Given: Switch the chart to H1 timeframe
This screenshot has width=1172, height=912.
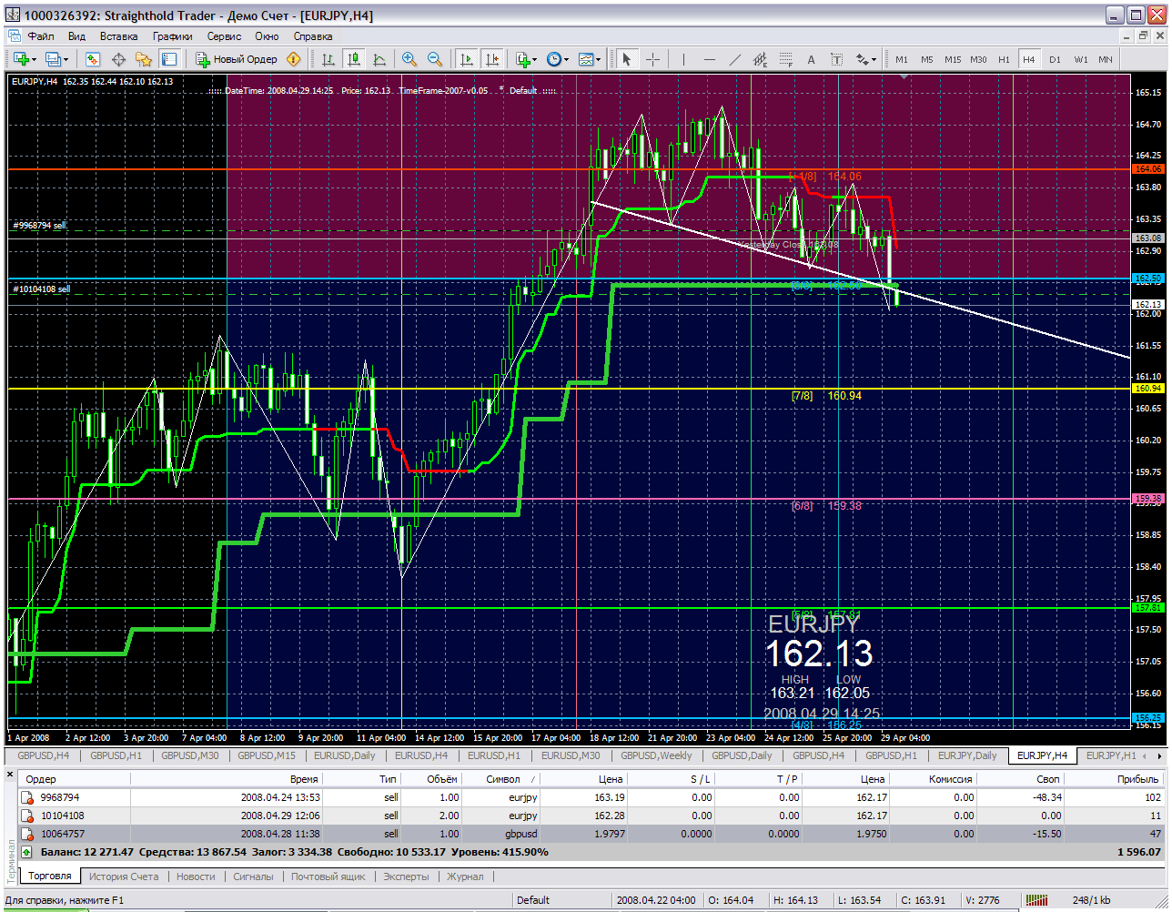Looking at the screenshot, I should (1004, 59).
